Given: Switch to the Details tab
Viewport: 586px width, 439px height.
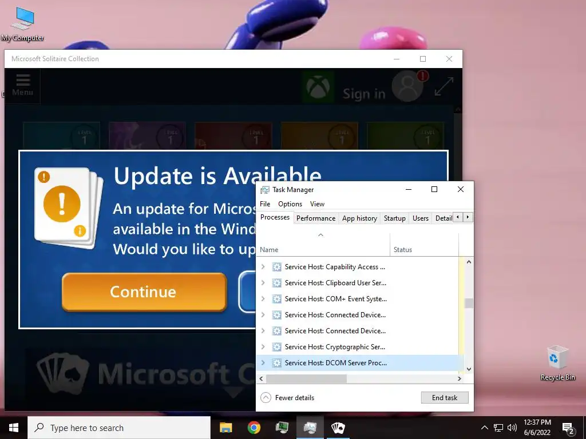Looking at the screenshot, I should (444, 218).
